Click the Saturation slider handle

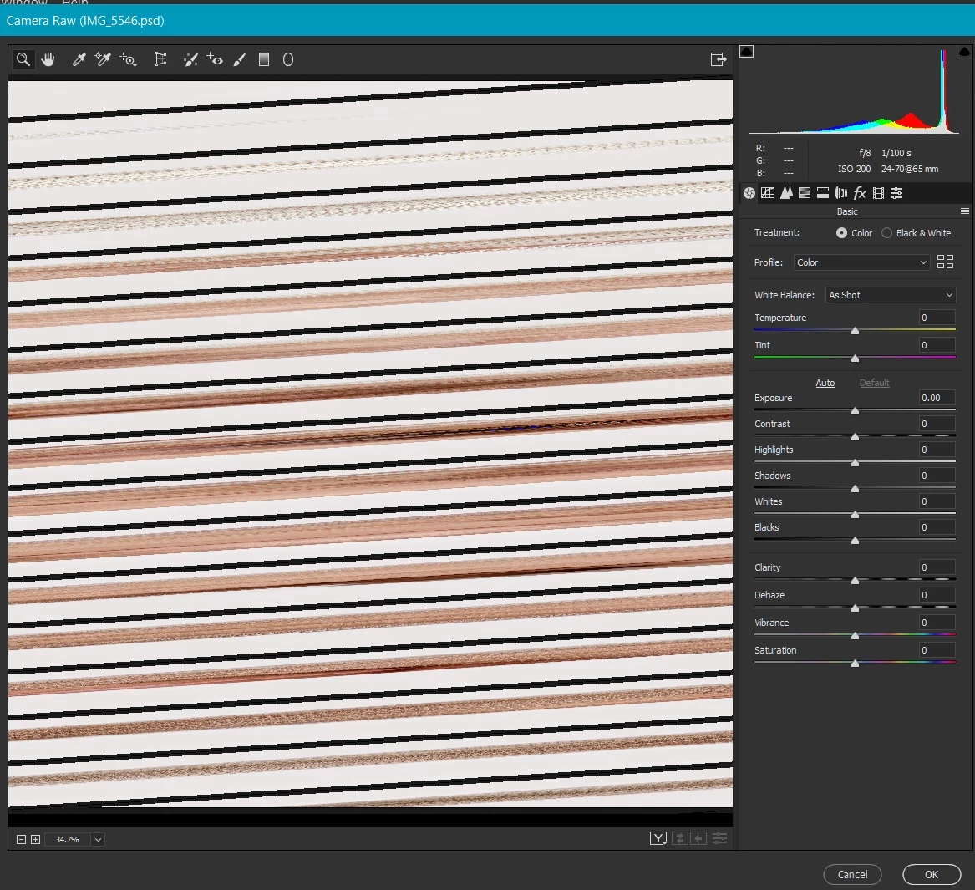(855, 664)
